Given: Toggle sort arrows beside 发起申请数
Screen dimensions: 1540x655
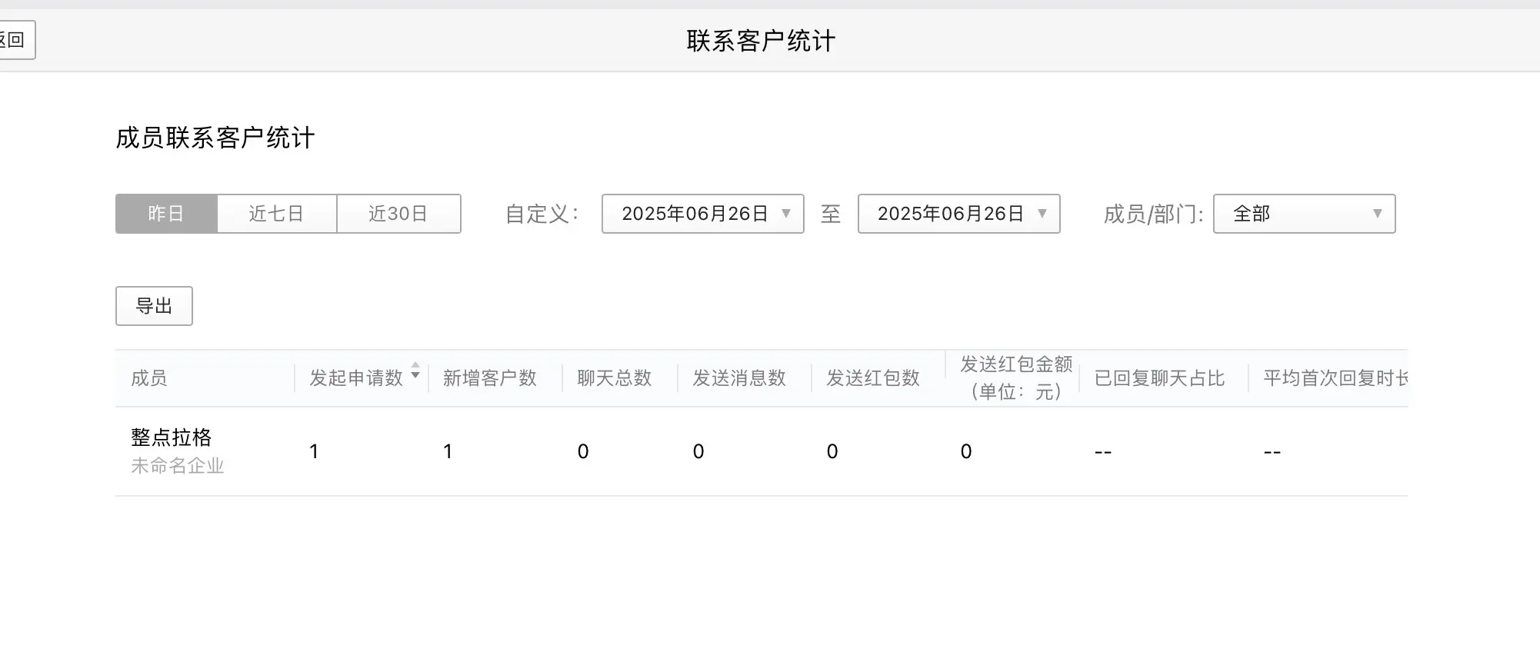Looking at the screenshot, I should pyautogui.click(x=415, y=371).
